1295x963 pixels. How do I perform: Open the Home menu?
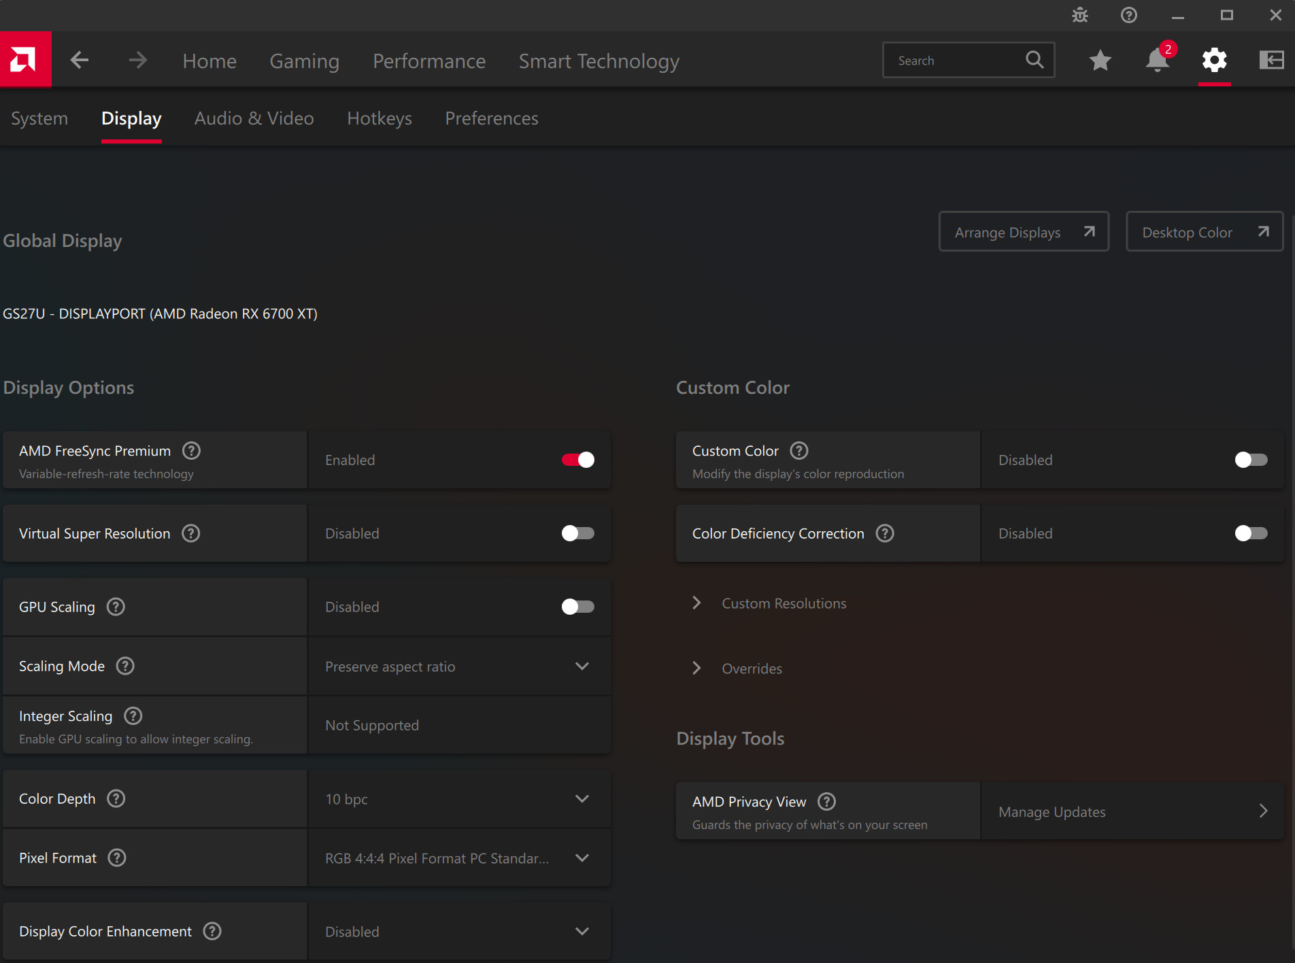tap(209, 61)
